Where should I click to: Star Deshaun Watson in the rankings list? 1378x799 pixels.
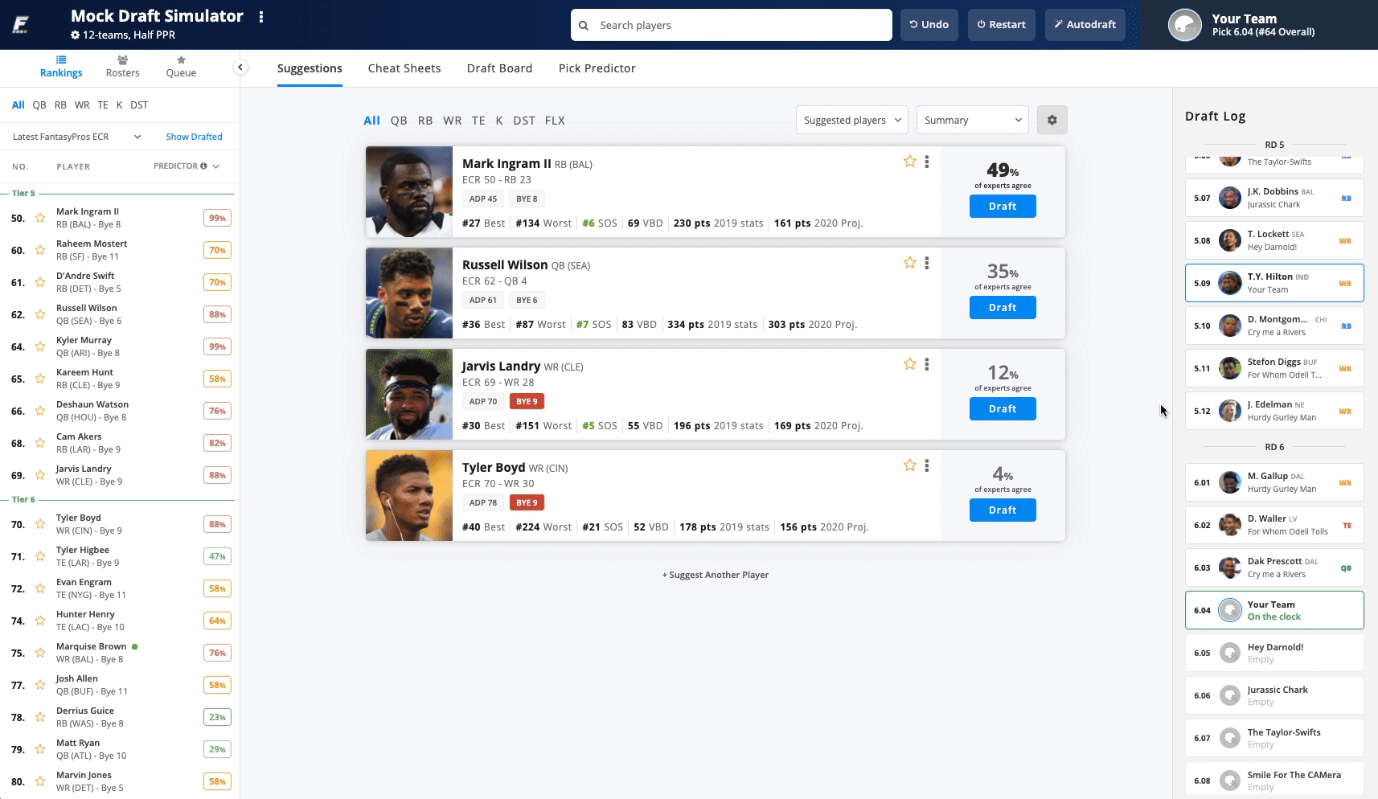pos(39,411)
